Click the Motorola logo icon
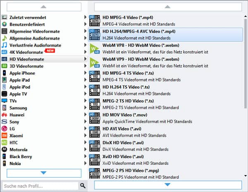 (x=5, y=149)
